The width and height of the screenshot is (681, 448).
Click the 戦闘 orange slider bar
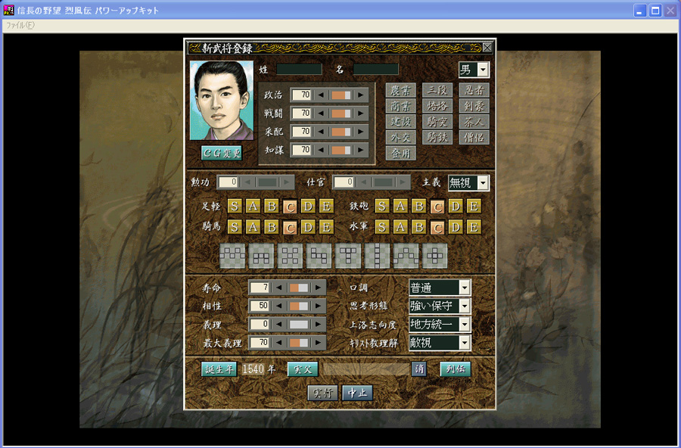pyautogui.click(x=341, y=114)
